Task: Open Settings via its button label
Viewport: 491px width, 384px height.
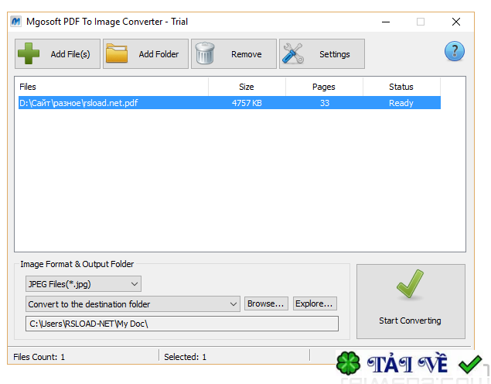Action: [x=335, y=54]
